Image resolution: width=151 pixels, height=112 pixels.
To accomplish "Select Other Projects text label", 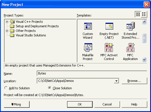I will (x=26, y=31).
